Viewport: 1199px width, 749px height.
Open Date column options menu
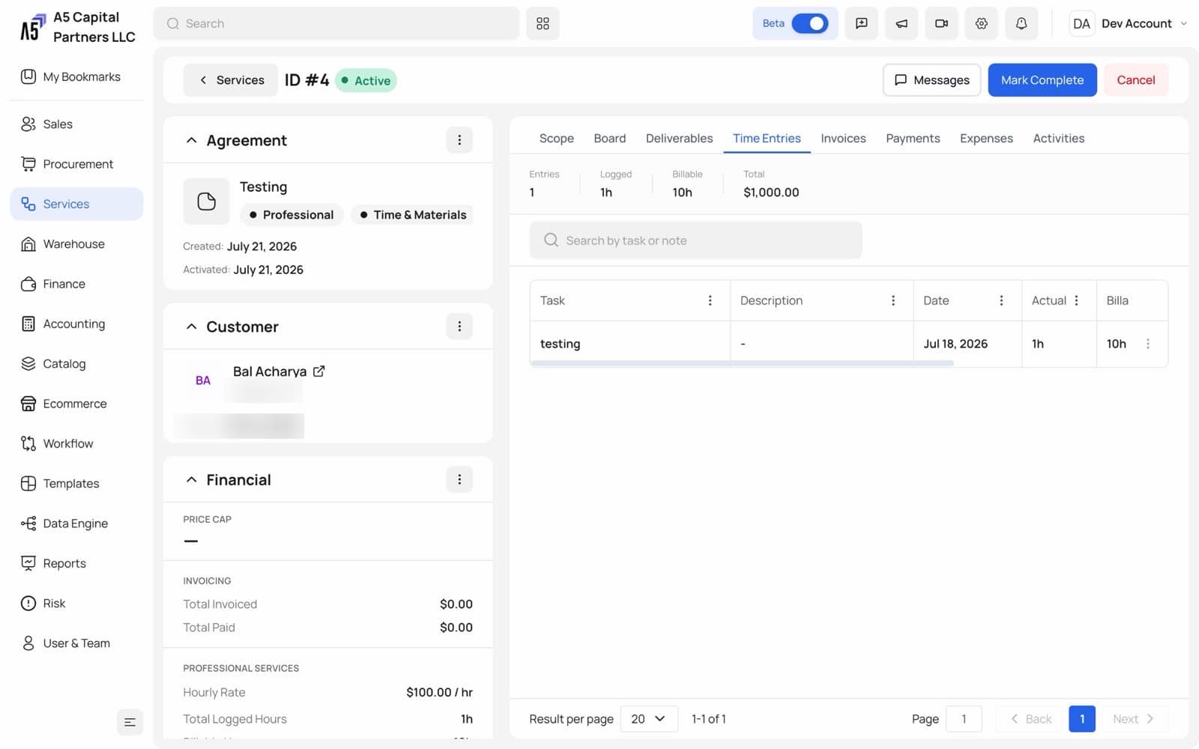point(1001,300)
